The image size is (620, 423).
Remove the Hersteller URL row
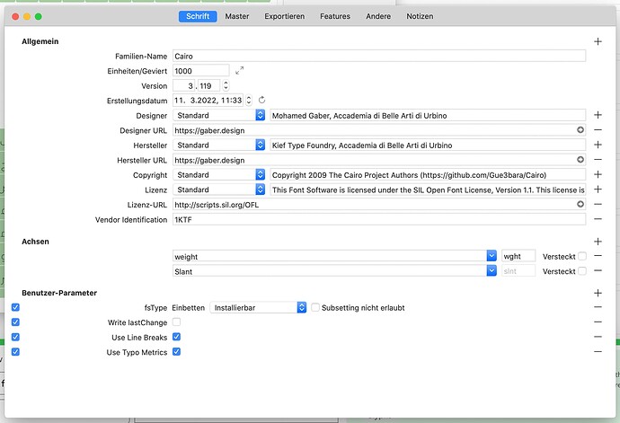[x=598, y=159]
